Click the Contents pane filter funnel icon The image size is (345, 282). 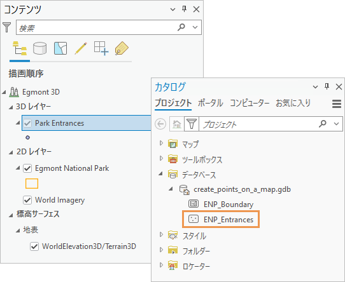(7, 27)
